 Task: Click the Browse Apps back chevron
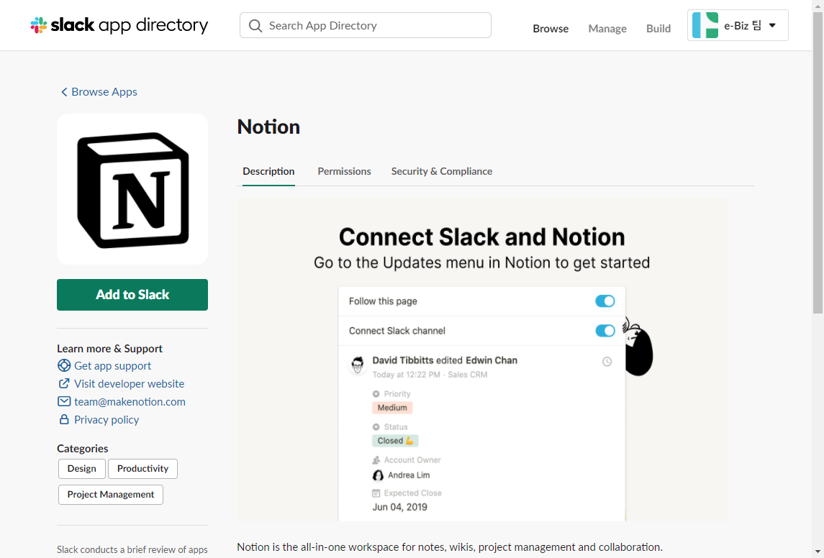(x=64, y=92)
